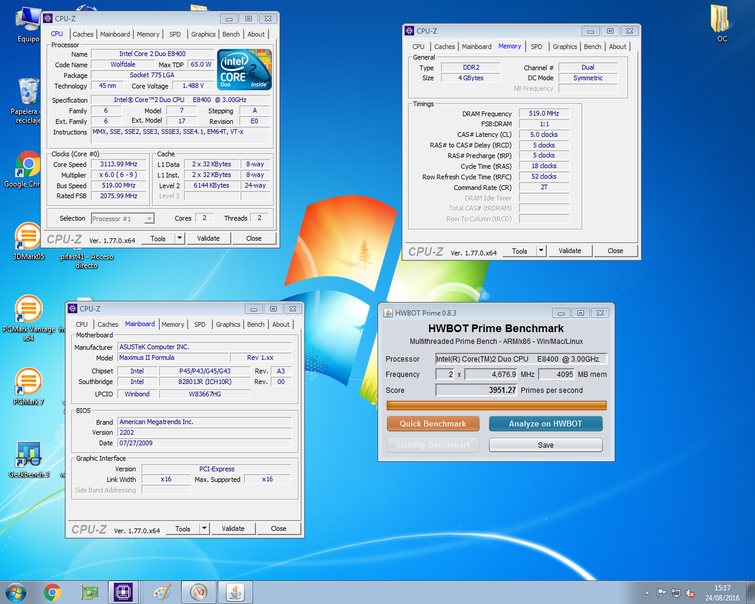Expand Tools arrow in CPU-Z CPU window
The width and height of the screenshot is (755, 604).
click(x=180, y=238)
